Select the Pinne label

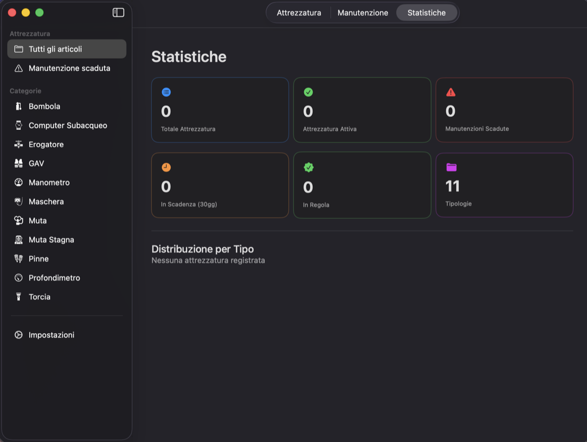click(x=38, y=259)
